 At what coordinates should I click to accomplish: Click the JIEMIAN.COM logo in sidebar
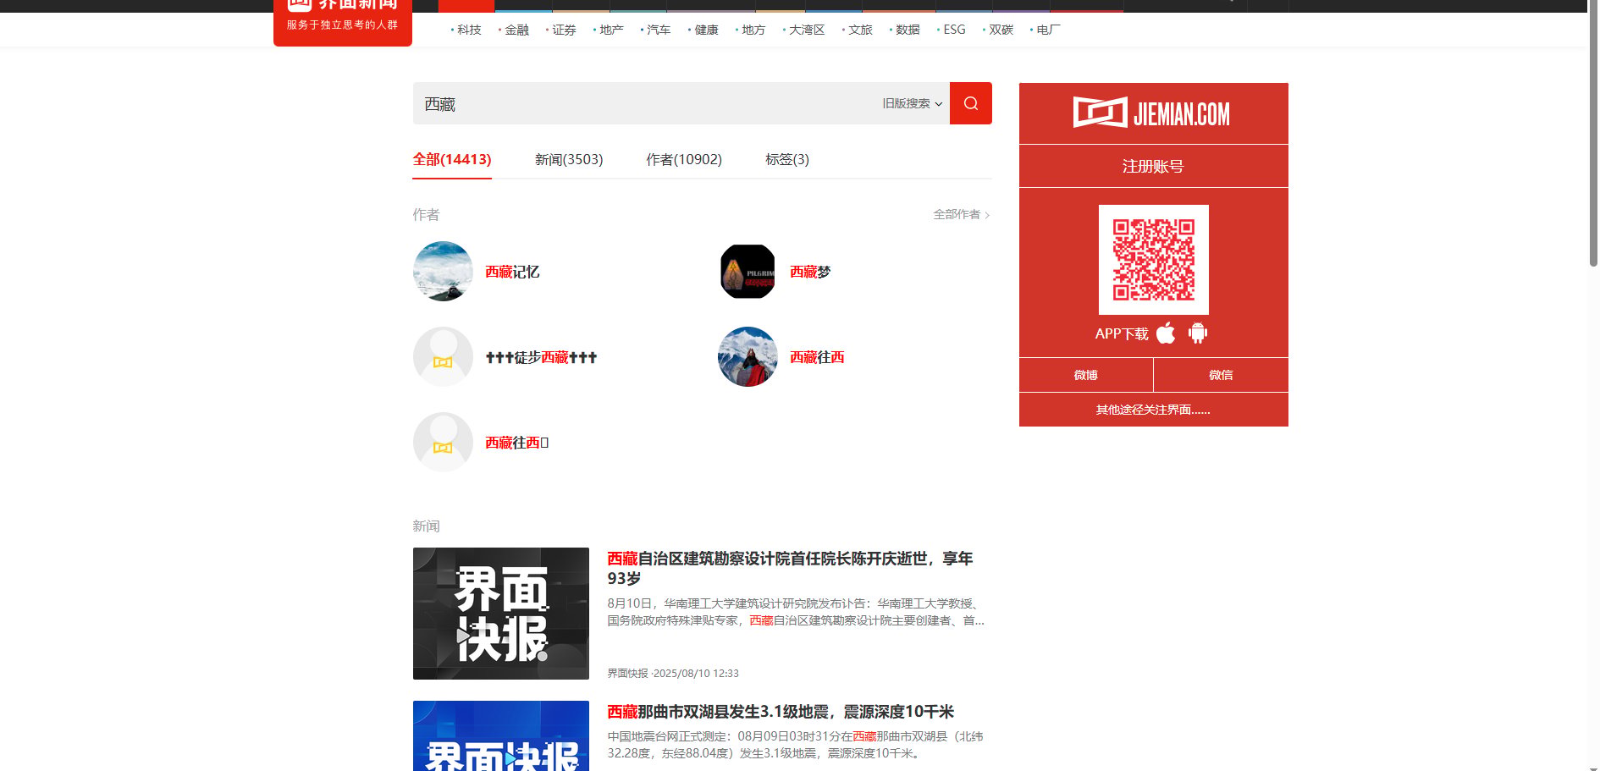[x=1152, y=113]
